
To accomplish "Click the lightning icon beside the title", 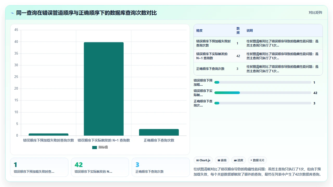I will click(12, 13).
